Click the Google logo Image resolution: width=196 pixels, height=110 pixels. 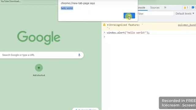click(39, 38)
